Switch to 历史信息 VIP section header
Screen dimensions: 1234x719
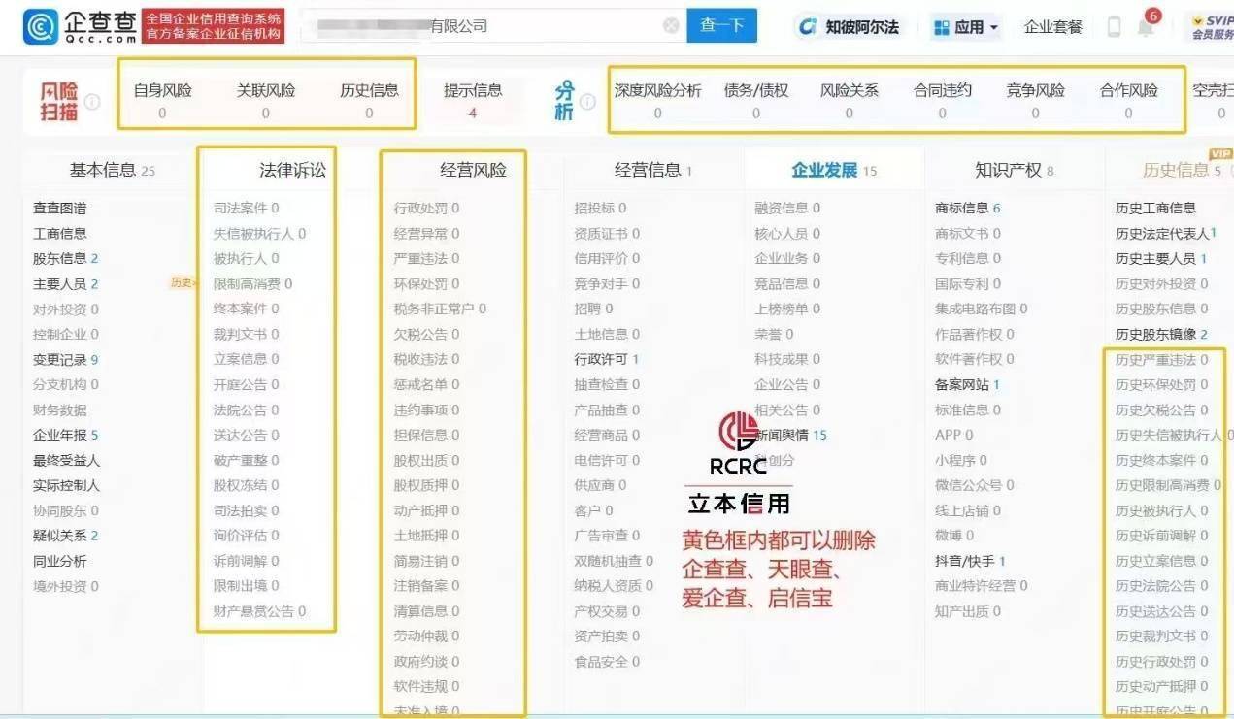click(1183, 171)
